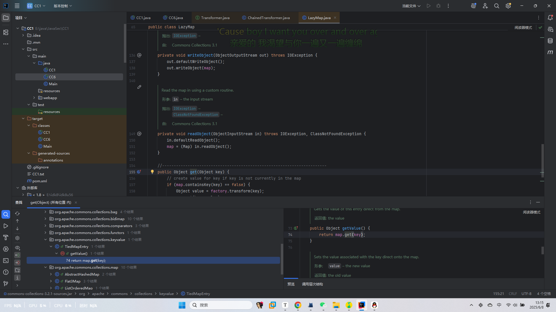Toggle reader mode in preview pane
Screen dimensions: 556x312
[531, 212]
